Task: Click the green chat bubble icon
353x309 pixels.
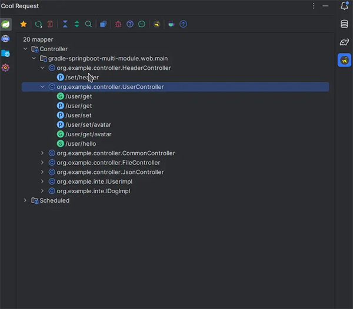Action: coord(142,24)
